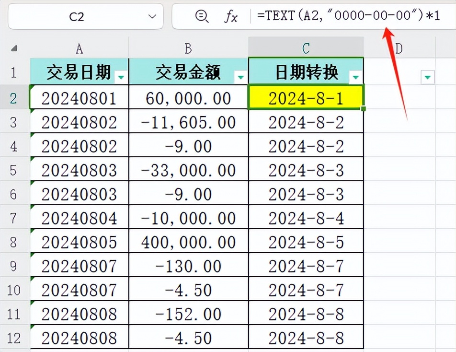Click the fill handle of cell C2
456x352 pixels.
(363, 108)
